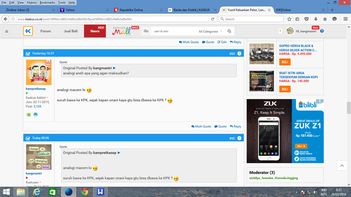Click the GoPro Hero4 product thumbnail
This screenshot has width=351, height=197.
coord(262,54)
